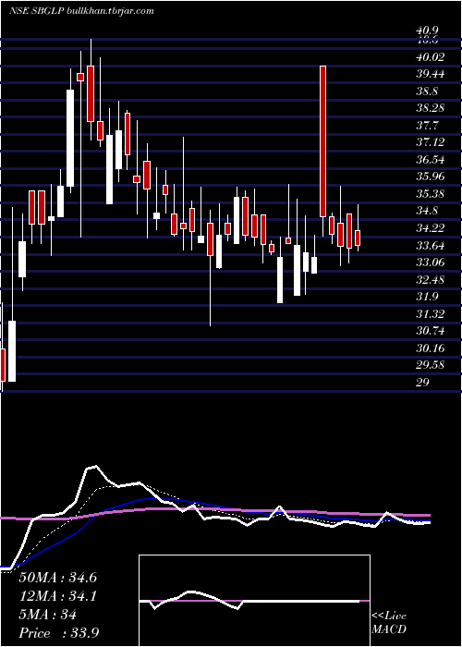The width and height of the screenshot is (462, 647).
Task: Click the 37.7 price axis label
Action: point(427,126)
